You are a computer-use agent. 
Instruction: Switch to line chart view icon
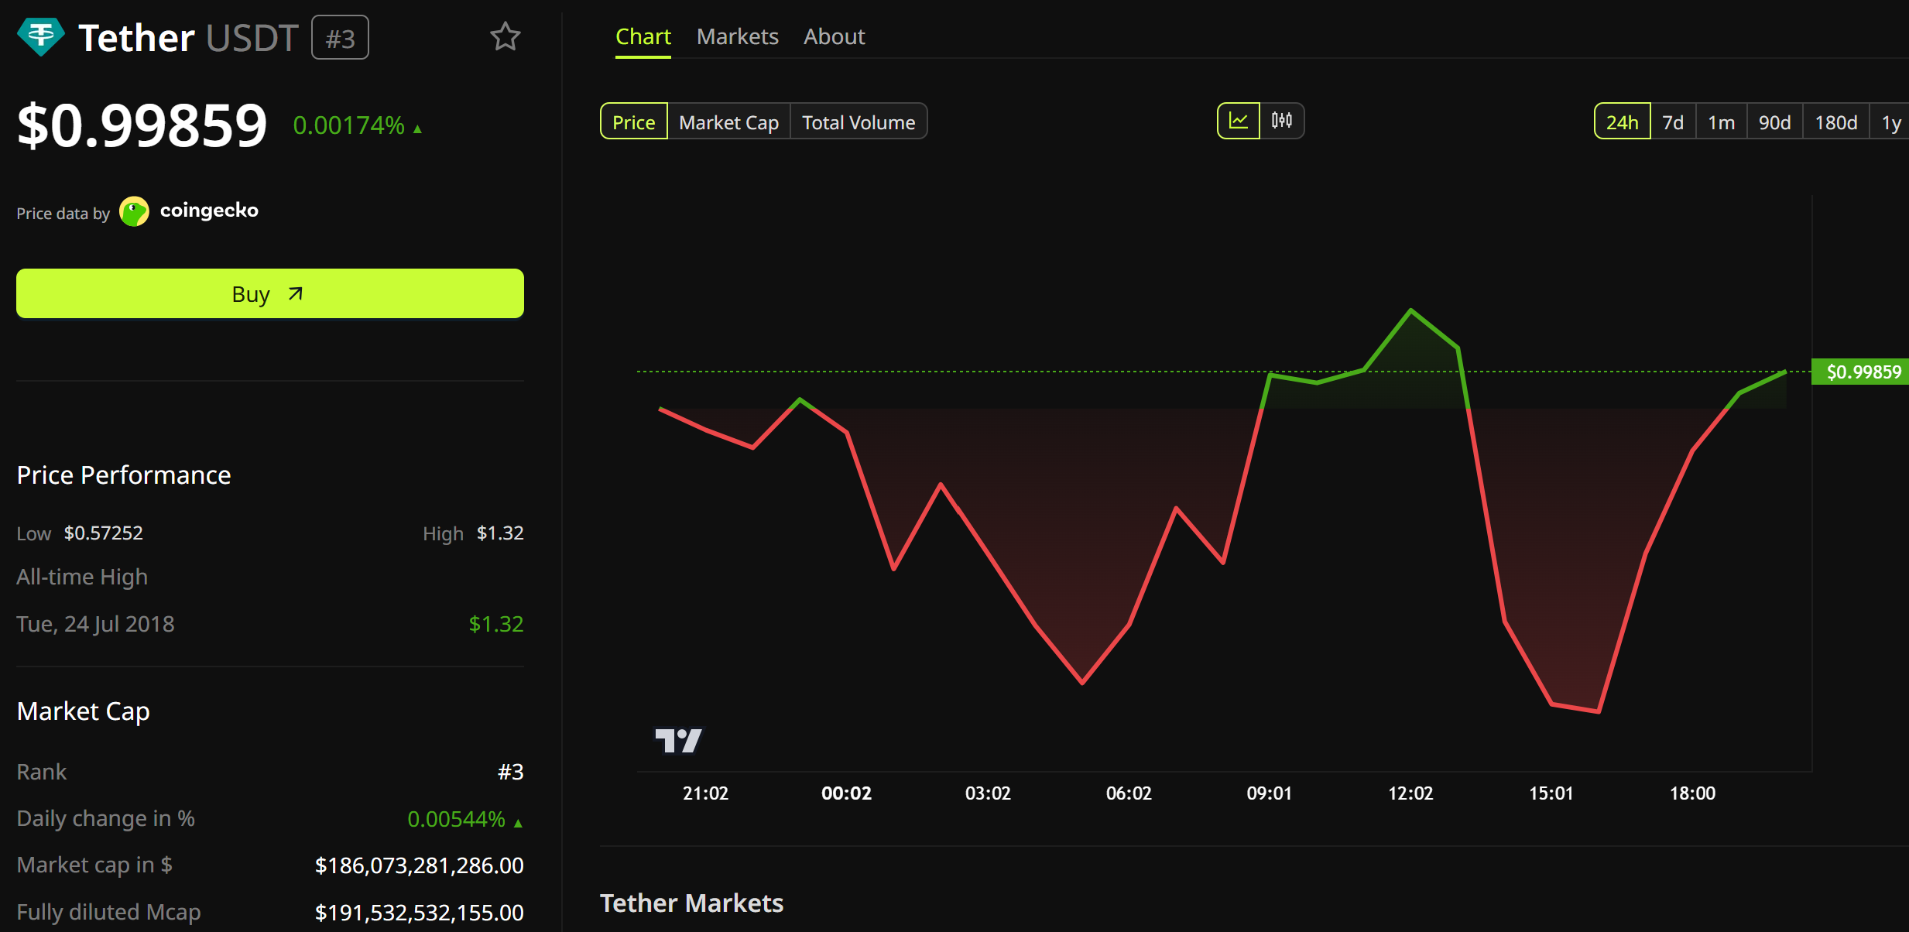1239,121
